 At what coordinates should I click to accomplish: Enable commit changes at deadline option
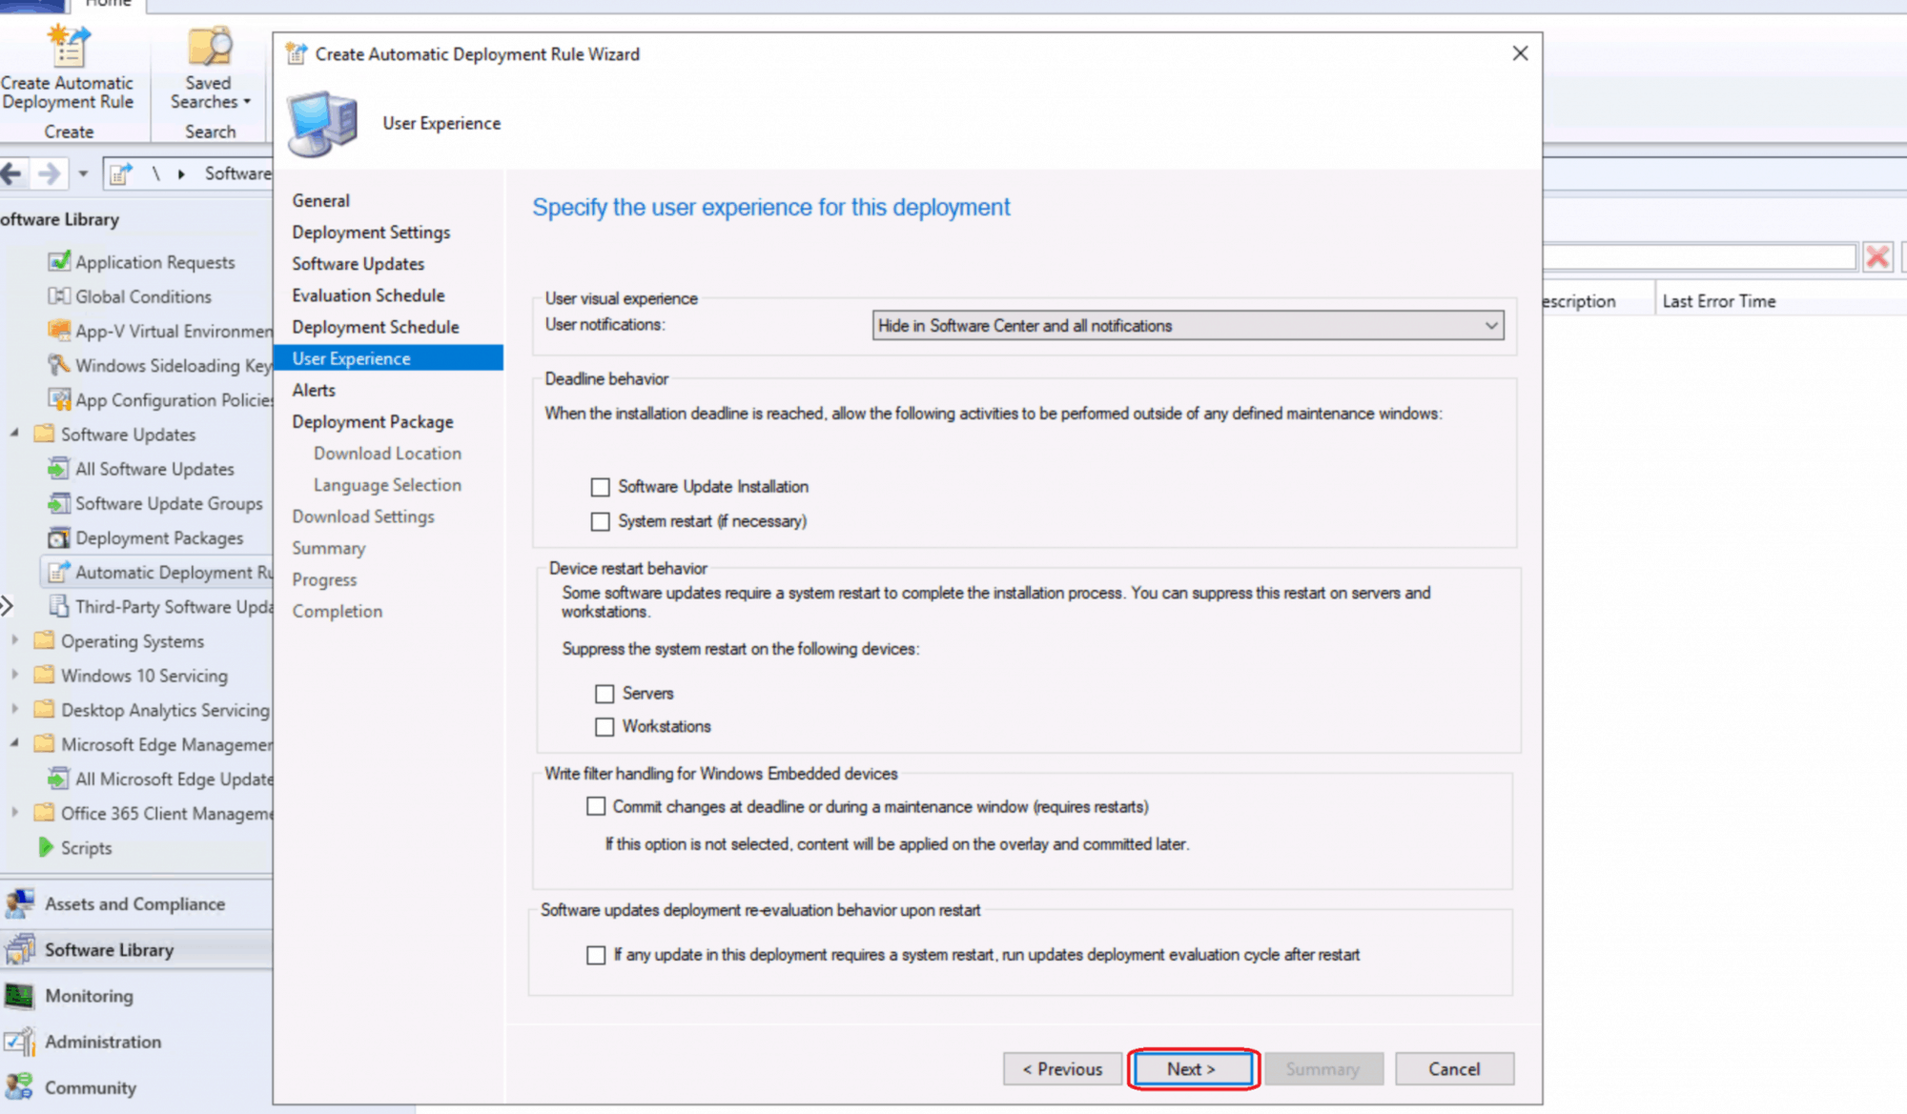point(595,806)
